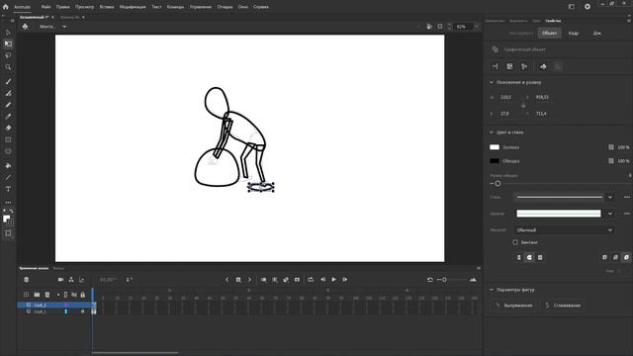This screenshot has height=356, width=633.
Task: Go to the Animate home screen icon
Action: 5,7
